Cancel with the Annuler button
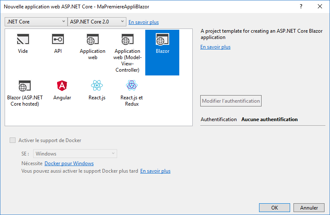330x215 pixels. (x=309, y=207)
